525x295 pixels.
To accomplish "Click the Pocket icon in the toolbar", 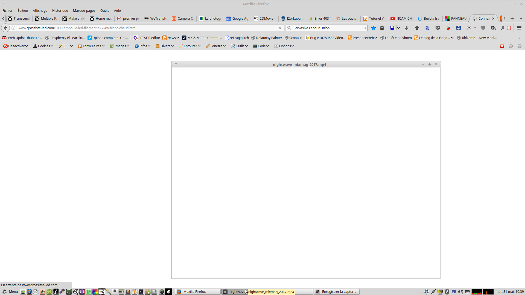I will point(438,28).
